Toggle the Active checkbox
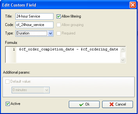 click(x=8, y=104)
